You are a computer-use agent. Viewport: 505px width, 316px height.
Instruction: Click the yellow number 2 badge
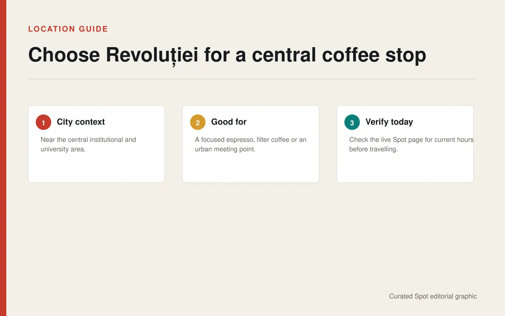click(x=198, y=122)
